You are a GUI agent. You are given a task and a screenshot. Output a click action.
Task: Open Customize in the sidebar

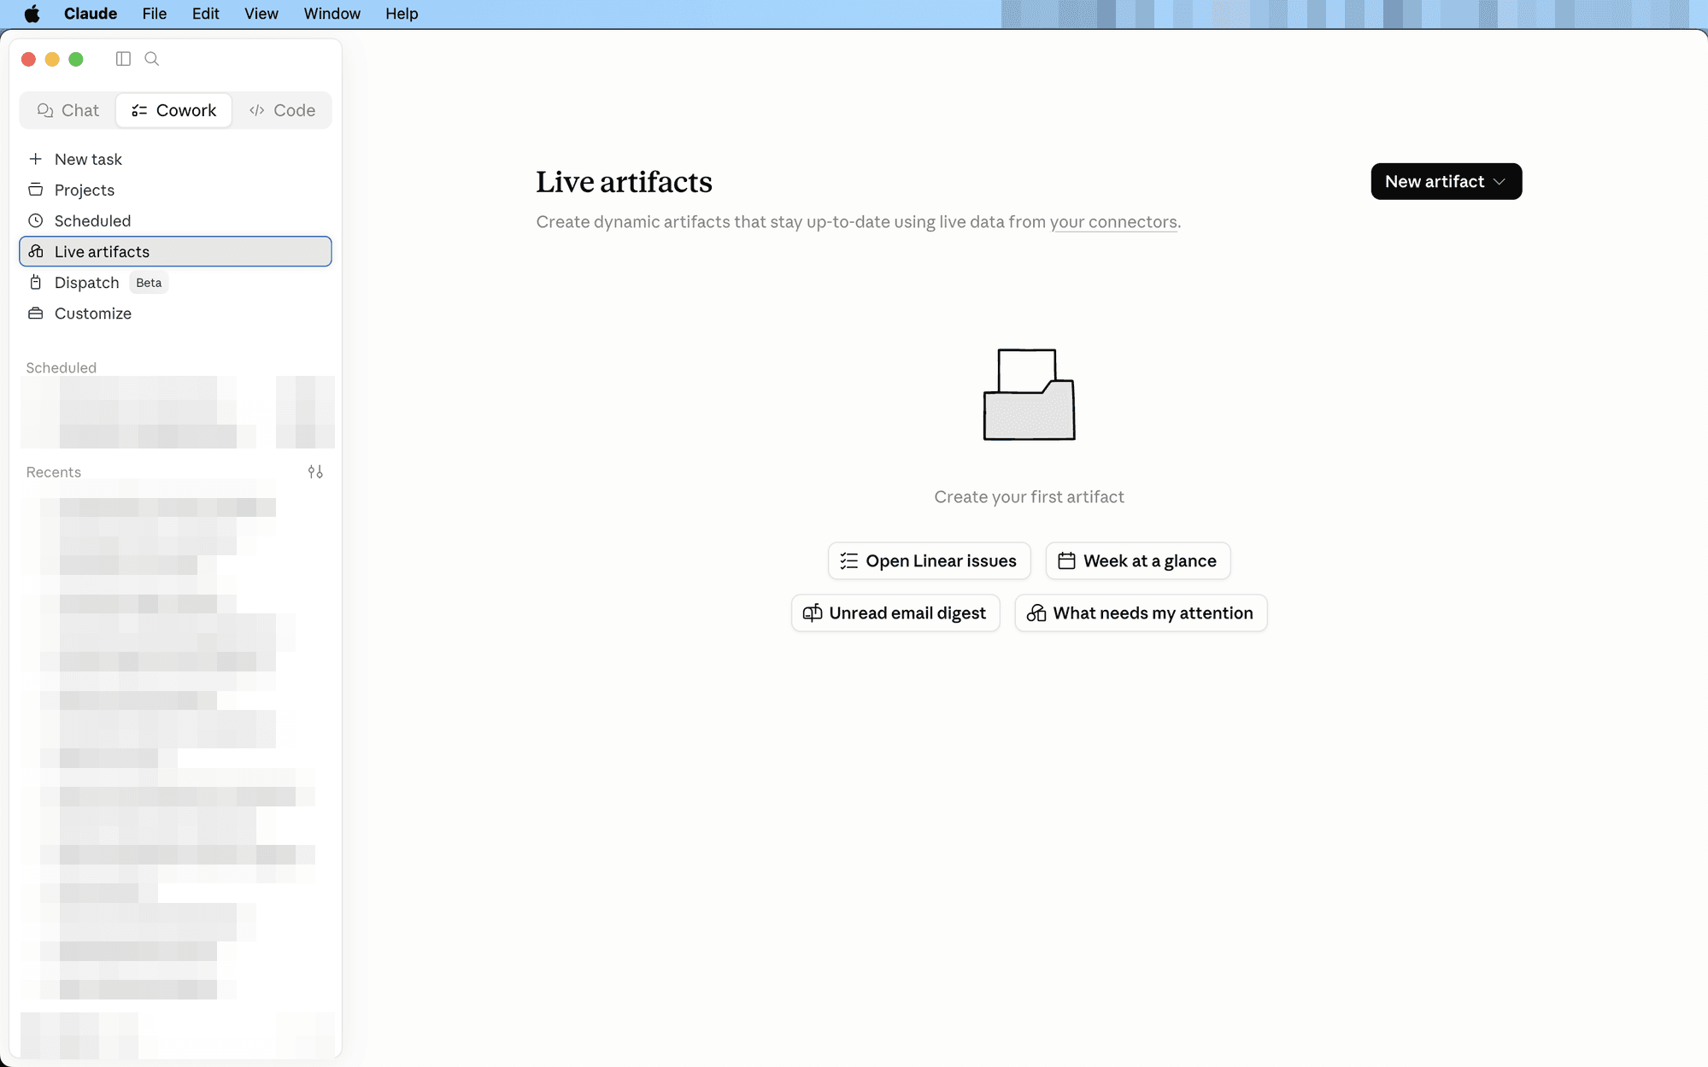coord(175,313)
